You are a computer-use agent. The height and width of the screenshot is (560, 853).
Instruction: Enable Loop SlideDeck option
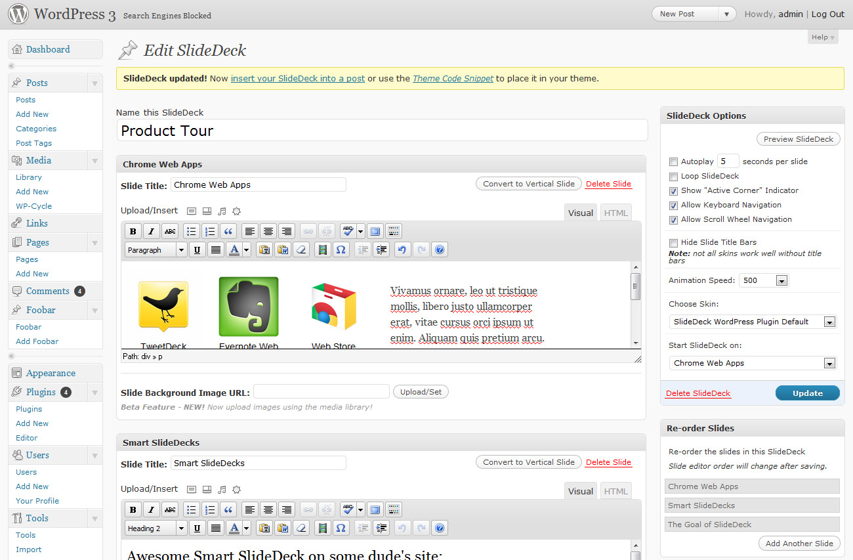(673, 176)
